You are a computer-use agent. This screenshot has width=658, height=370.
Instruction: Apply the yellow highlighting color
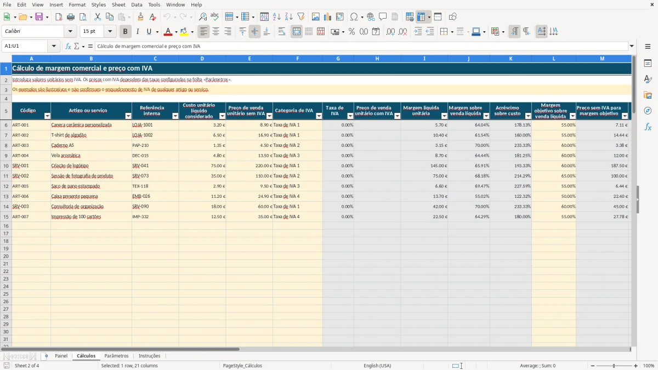[x=184, y=32]
